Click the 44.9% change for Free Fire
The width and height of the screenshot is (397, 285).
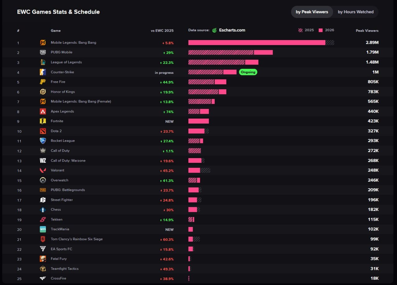(167, 82)
